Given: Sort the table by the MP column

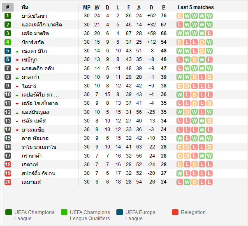Looking at the screenshot, I should 86,7.
